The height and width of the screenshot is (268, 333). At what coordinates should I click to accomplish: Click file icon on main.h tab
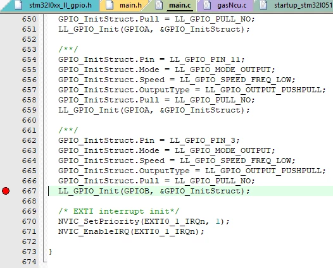(x=110, y=5)
